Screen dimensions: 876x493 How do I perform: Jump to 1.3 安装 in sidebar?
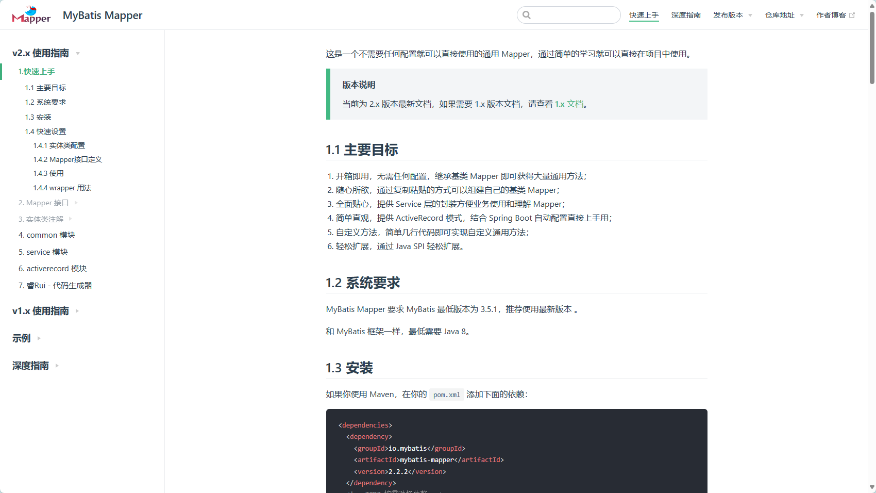(x=38, y=117)
